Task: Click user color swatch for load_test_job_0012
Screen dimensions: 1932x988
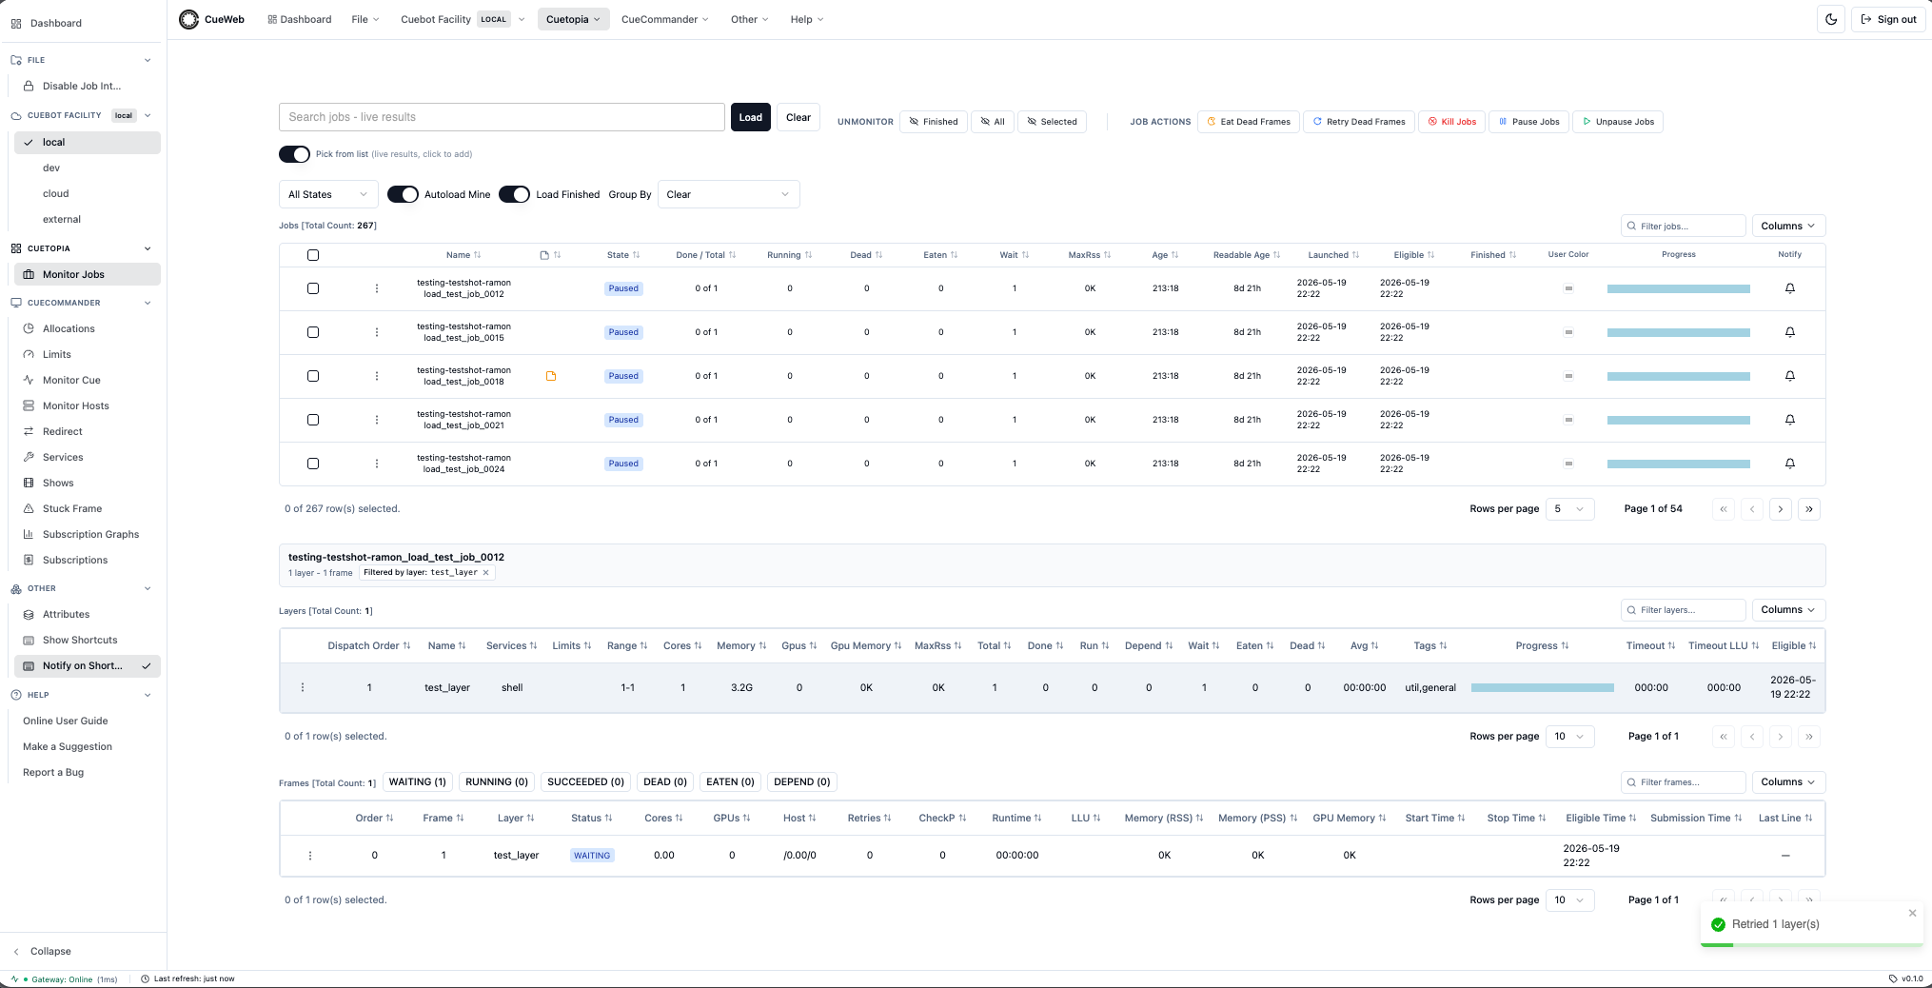Action: (1568, 288)
